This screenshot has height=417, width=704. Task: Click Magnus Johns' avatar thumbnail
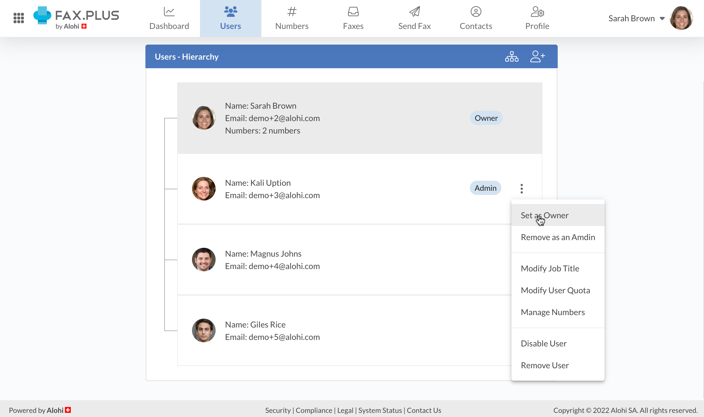pos(204,260)
